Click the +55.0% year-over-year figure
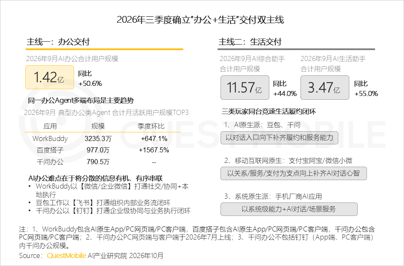The width and height of the screenshot is (404, 266). (366, 93)
